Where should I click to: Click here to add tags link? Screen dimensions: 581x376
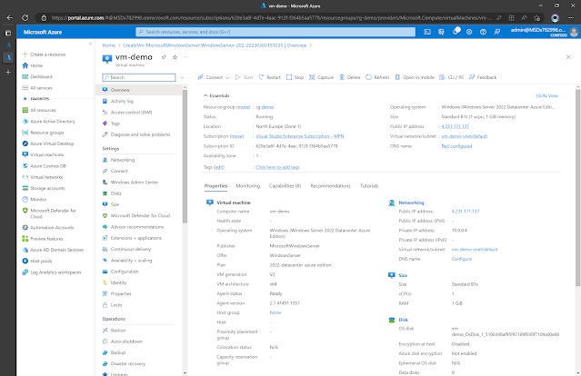(x=277, y=167)
